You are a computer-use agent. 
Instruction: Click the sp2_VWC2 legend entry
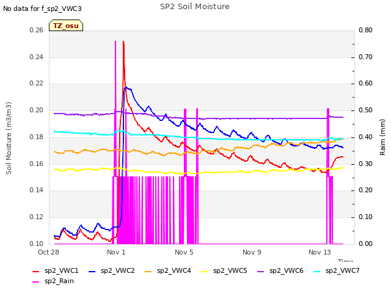coord(112,271)
